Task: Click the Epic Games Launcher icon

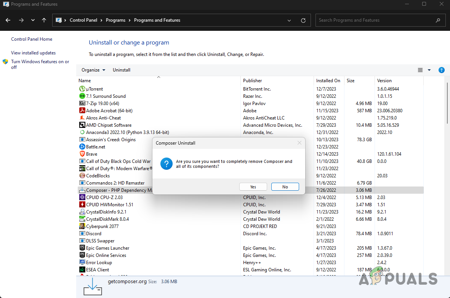Action: [x=82, y=248]
